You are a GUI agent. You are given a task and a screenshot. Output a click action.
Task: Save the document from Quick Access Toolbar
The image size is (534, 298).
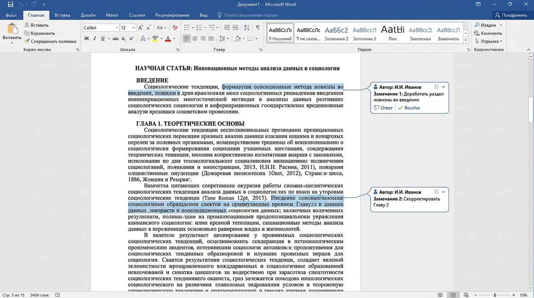[10, 4]
